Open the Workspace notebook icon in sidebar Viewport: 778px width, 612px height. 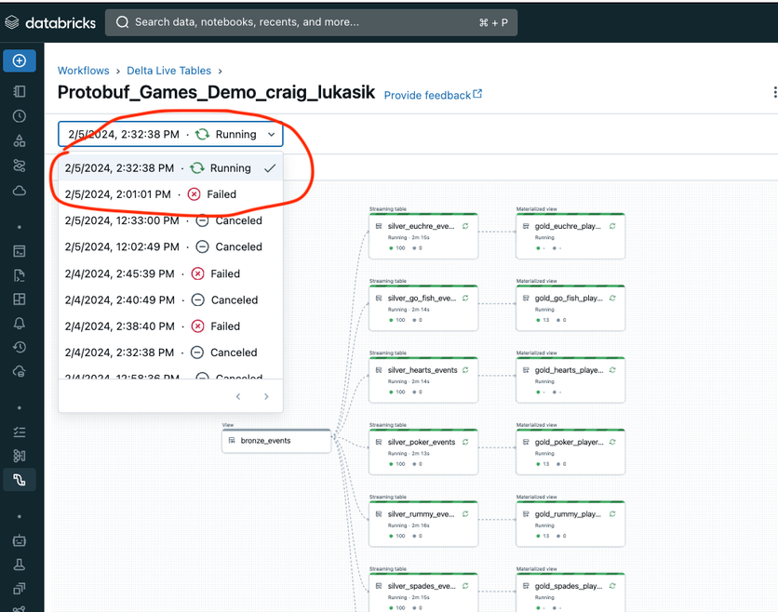pyautogui.click(x=20, y=91)
